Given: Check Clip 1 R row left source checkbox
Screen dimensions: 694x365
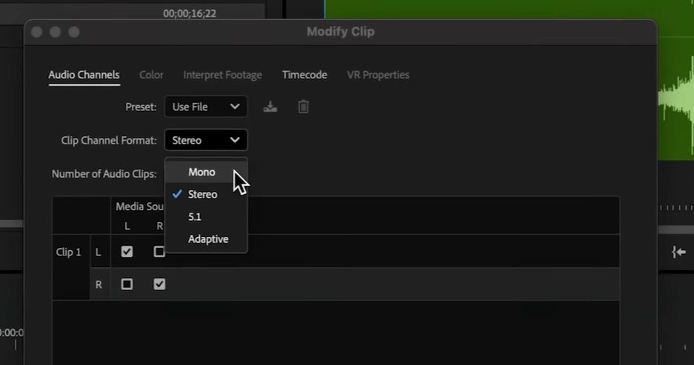Looking at the screenshot, I should click(x=127, y=284).
